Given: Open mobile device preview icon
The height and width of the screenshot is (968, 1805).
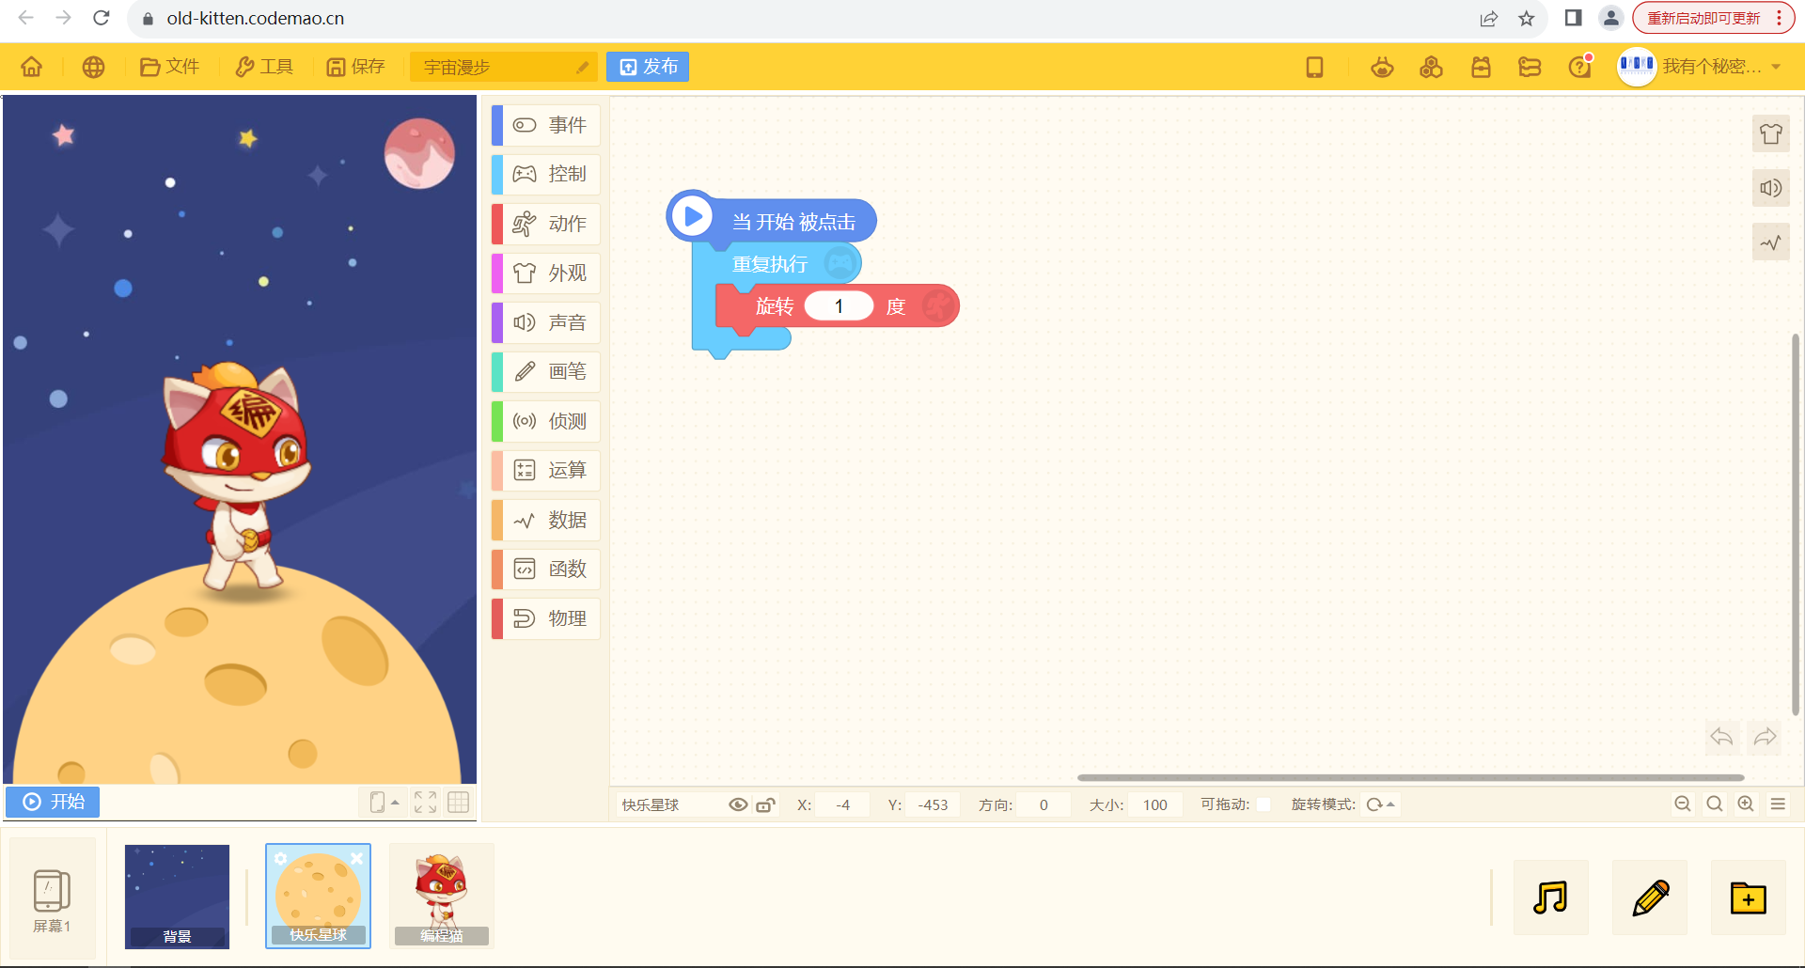Looking at the screenshot, I should coord(1314,67).
